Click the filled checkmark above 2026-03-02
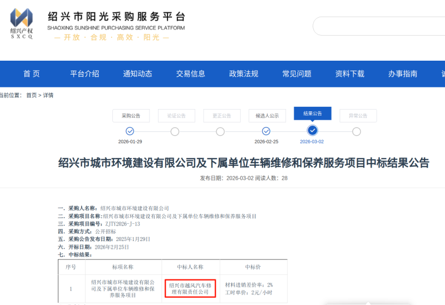Screen dimensions: 445x305 313,131
